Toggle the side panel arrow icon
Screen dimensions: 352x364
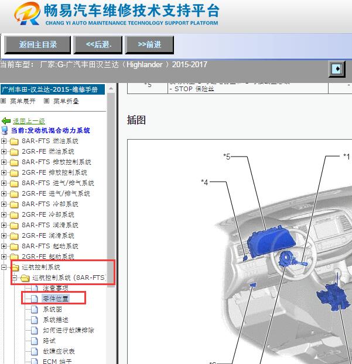tap(337, 69)
